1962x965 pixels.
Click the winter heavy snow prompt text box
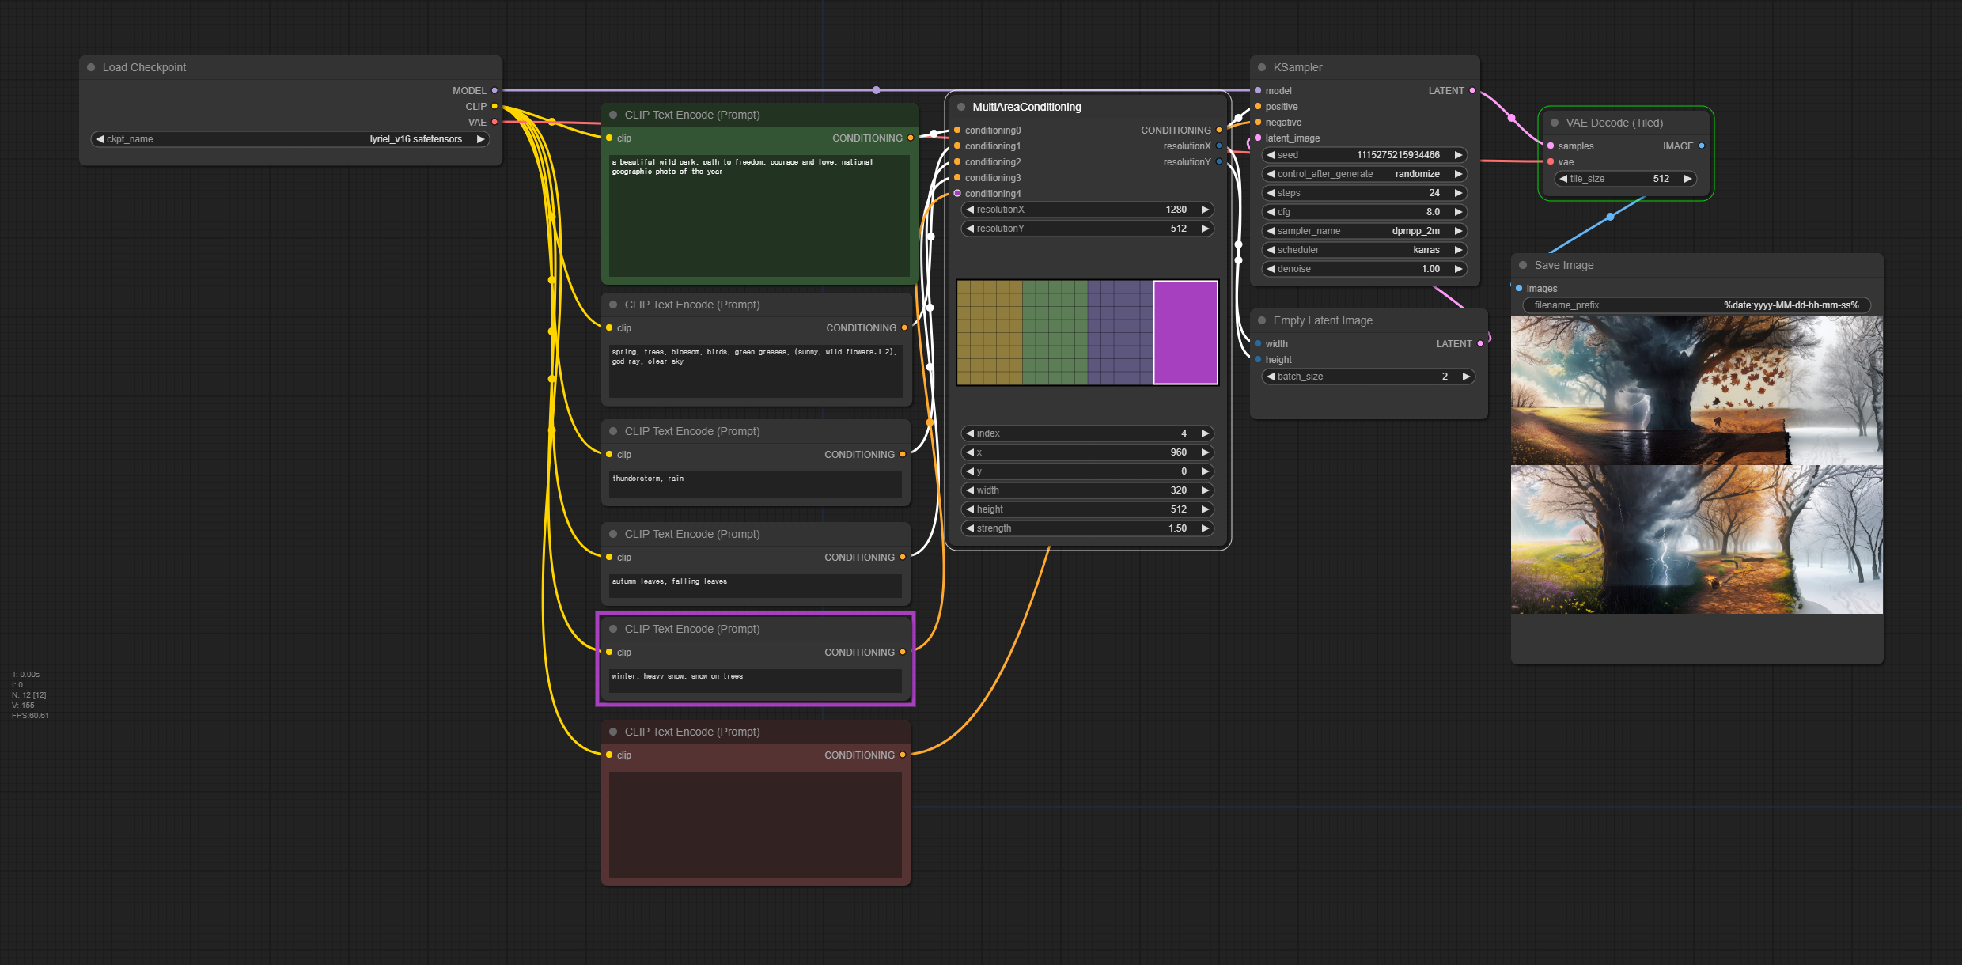point(755,680)
